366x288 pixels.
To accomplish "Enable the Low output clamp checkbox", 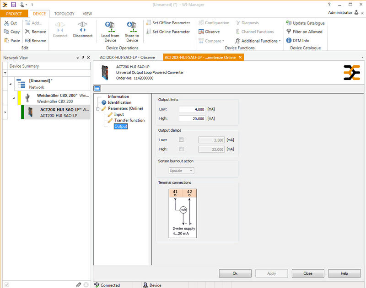I will (x=181, y=140).
